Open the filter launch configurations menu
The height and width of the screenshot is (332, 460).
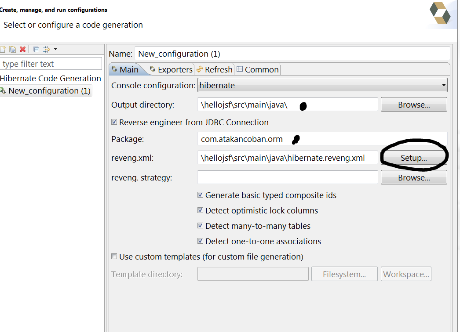(x=50, y=49)
